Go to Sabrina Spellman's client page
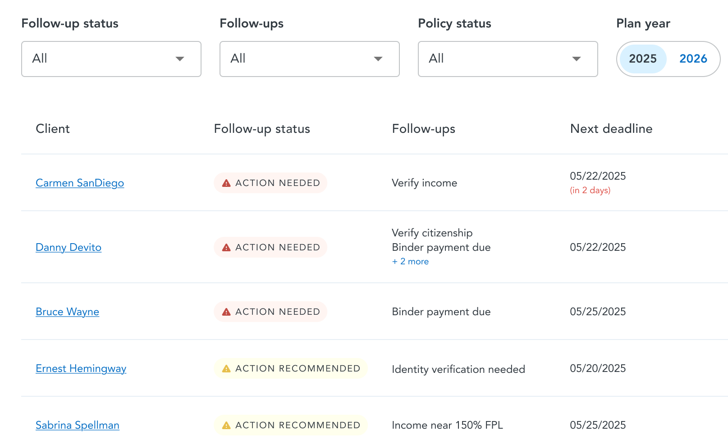This screenshot has height=444, width=728. tap(78, 426)
